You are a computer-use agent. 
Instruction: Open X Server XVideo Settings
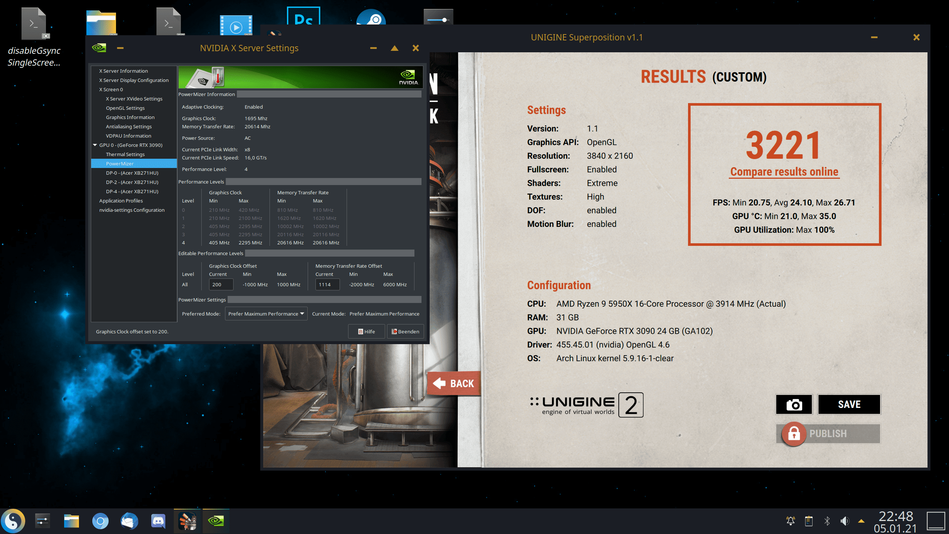pyautogui.click(x=134, y=99)
